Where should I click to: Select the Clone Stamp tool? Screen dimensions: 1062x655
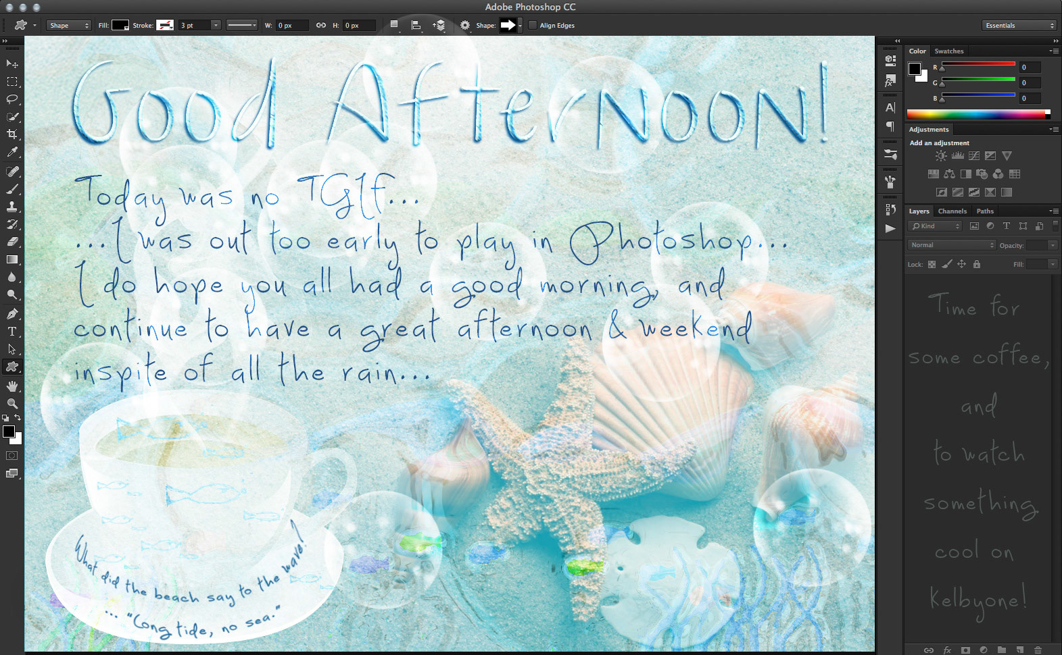point(12,207)
